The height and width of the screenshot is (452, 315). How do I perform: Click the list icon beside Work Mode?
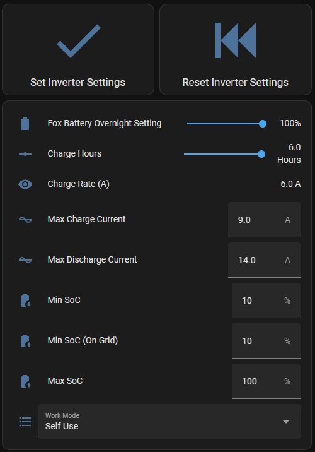[25, 422]
